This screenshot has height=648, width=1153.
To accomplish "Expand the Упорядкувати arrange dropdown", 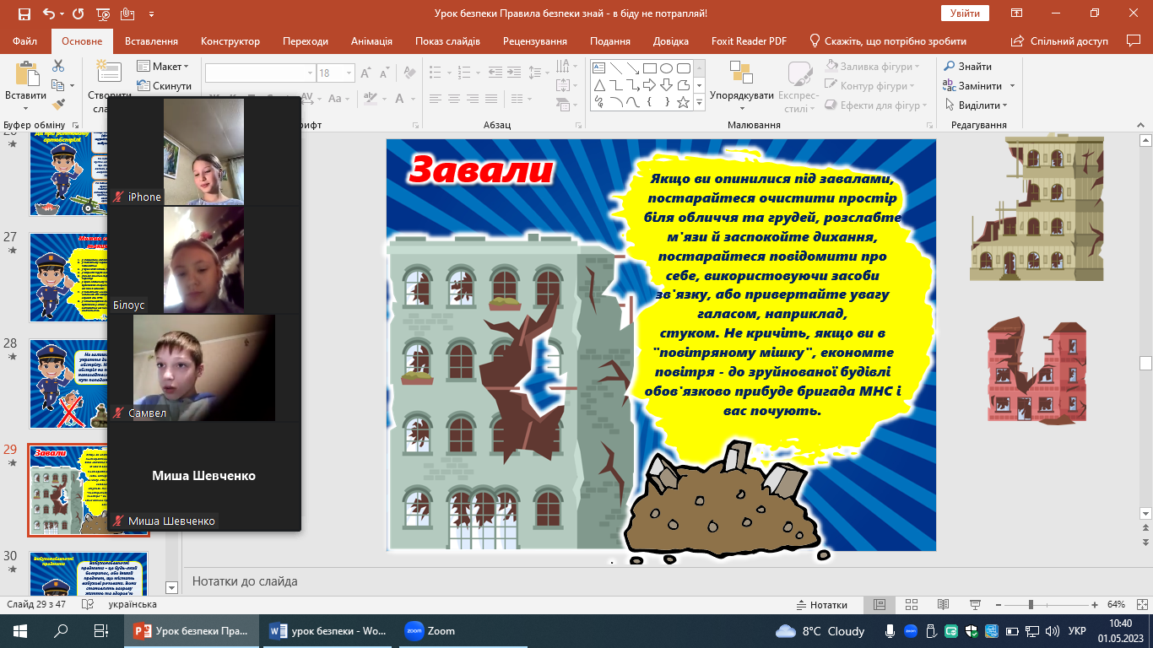I will click(x=742, y=88).
